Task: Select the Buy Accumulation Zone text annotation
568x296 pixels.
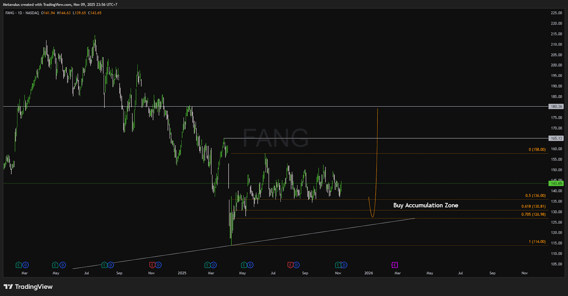Action: click(425, 205)
